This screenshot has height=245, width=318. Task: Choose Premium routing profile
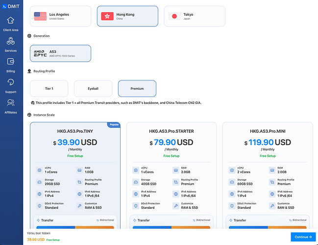pos(137,88)
